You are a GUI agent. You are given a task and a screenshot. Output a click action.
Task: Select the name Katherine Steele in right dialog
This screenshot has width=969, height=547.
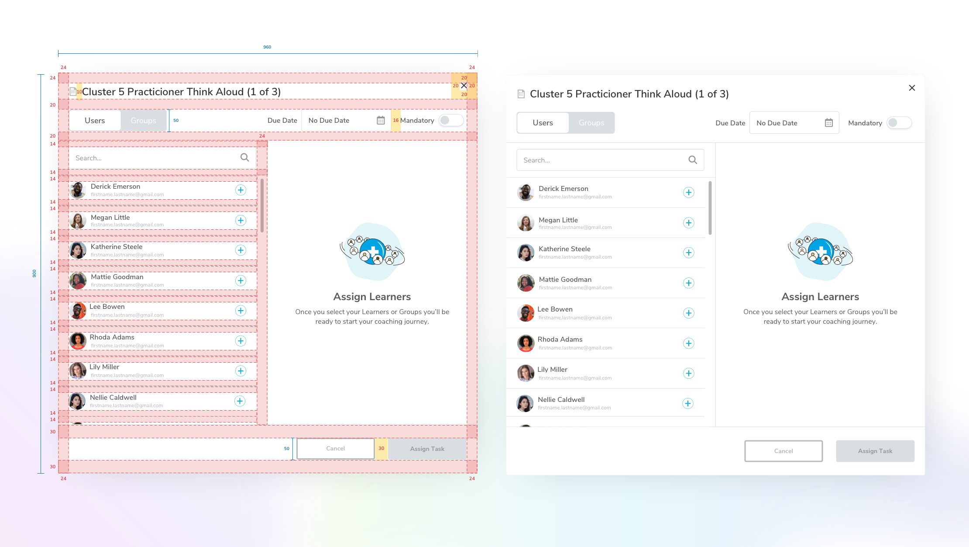point(564,249)
